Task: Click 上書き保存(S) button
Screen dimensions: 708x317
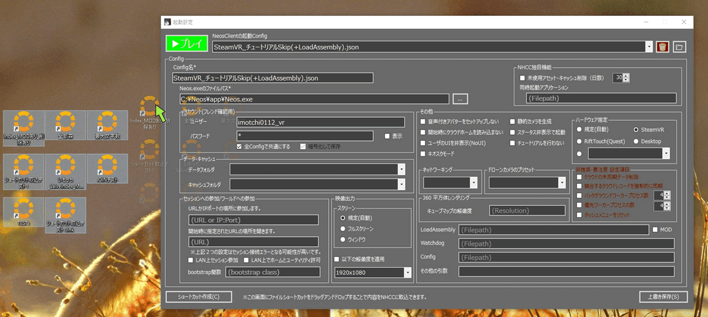Action: pyautogui.click(x=663, y=297)
